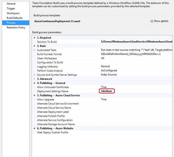Expand the Automated Tests row
174x157 pixels.
[34, 50]
